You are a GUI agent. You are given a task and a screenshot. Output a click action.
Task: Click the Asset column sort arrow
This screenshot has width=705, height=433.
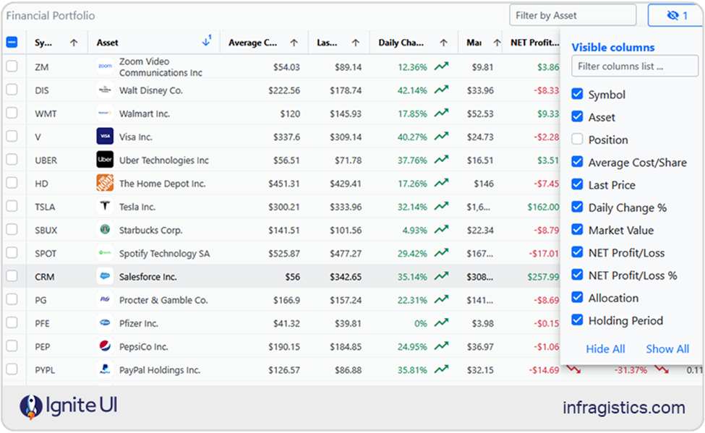pyautogui.click(x=208, y=42)
